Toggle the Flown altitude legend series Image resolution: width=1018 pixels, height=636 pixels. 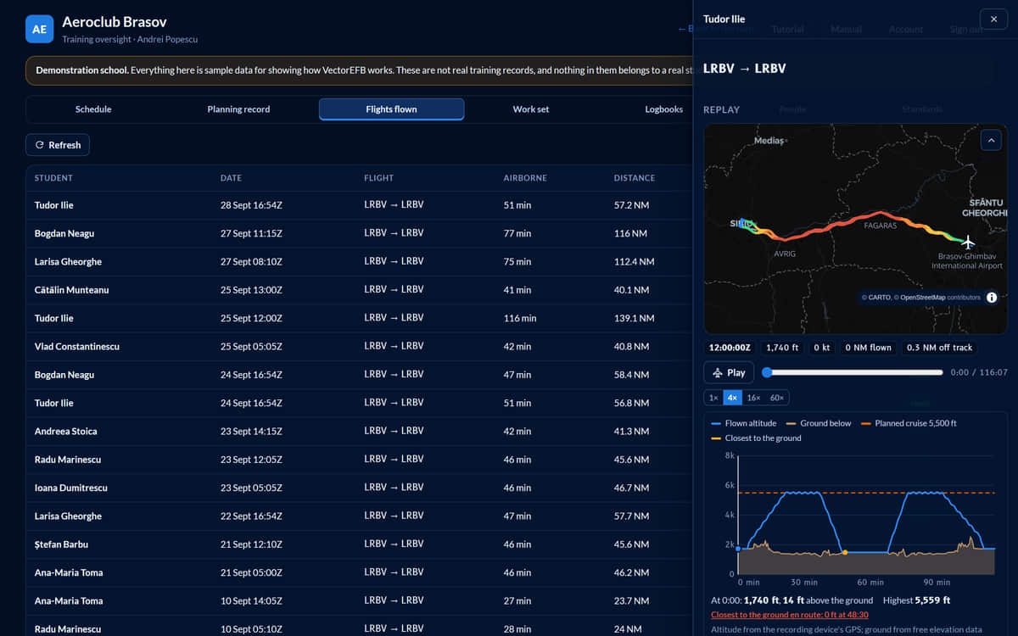(x=744, y=423)
